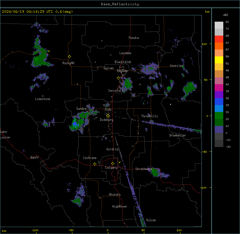
Task: Click the 80 value on the dBZ legend
Action: (x=227, y=22)
